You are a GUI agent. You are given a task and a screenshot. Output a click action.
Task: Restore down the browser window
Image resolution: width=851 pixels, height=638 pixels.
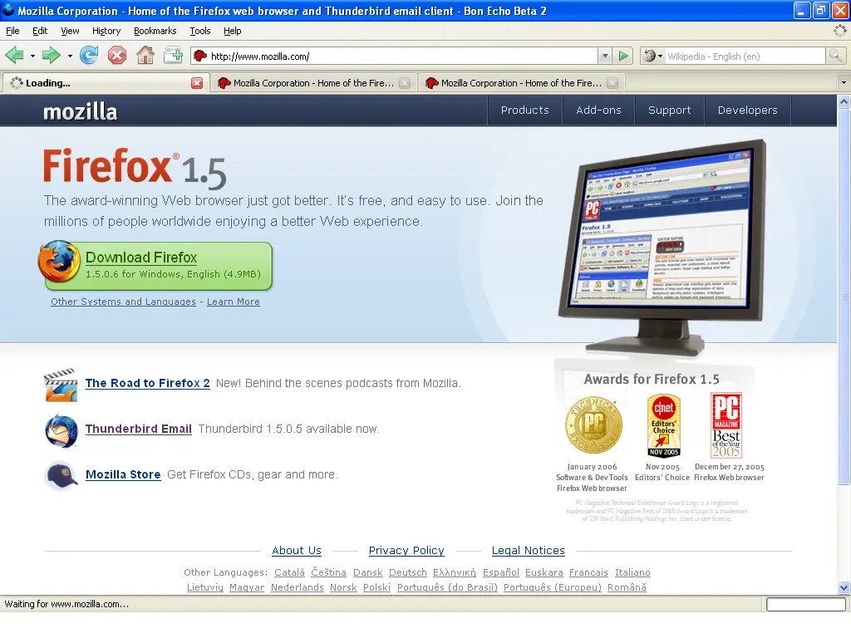(x=820, y=10)
